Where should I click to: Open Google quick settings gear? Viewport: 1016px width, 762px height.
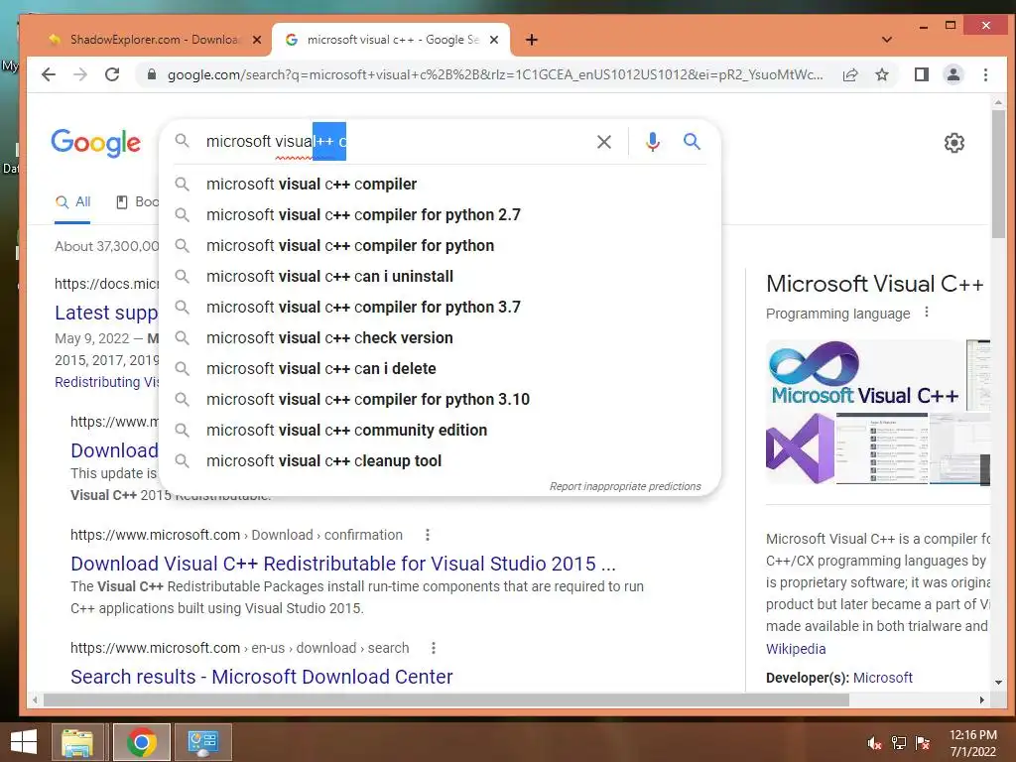pyautogui.click(x=953, y=143)
